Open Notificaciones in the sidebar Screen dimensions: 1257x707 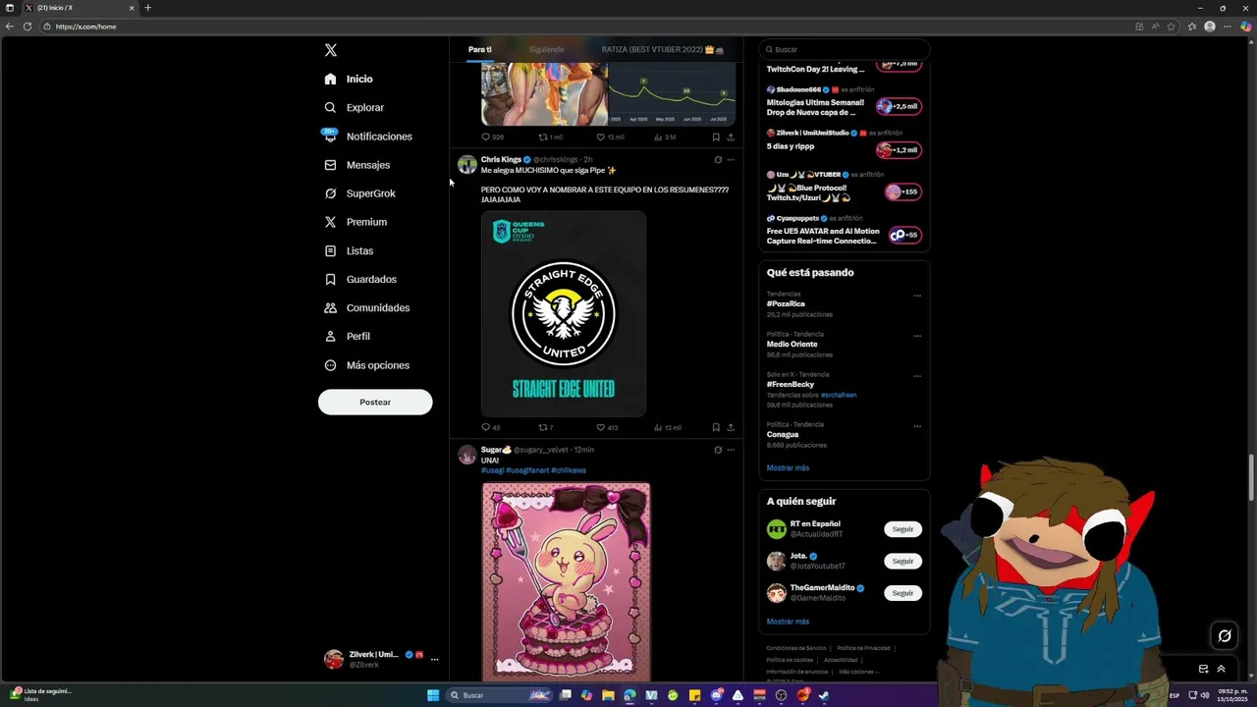368,136
